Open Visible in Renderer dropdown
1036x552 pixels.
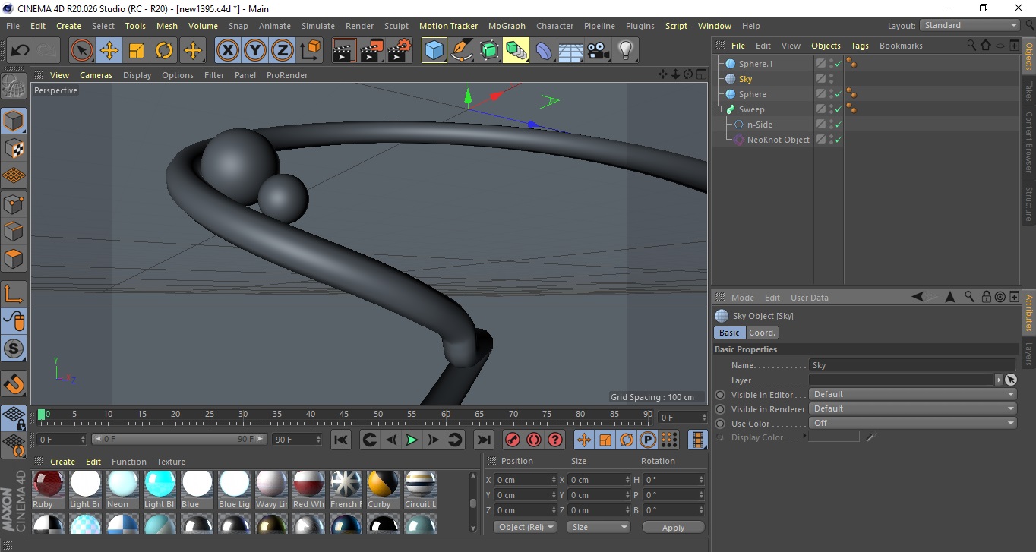click(x=913, y=408)
